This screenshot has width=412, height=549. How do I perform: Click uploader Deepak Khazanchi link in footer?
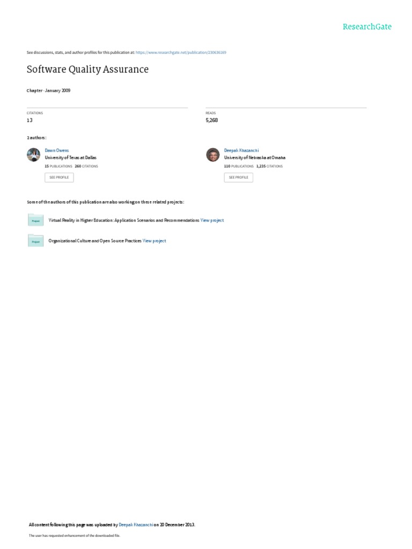pyautogui.click(x=136, y=525)
